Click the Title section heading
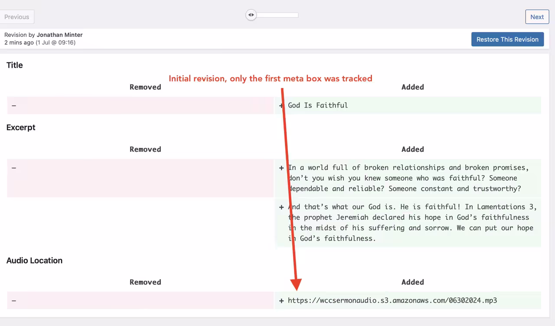This screenshot has height=326, width=555. (14, 65)
